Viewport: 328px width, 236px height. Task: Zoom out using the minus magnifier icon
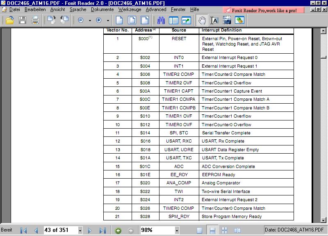point(81,20)
